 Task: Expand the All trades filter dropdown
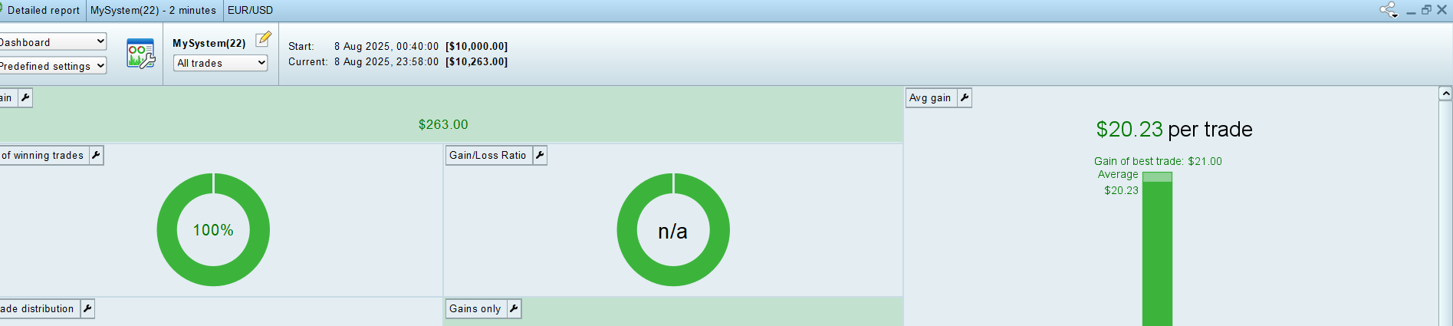pos(221,63)
